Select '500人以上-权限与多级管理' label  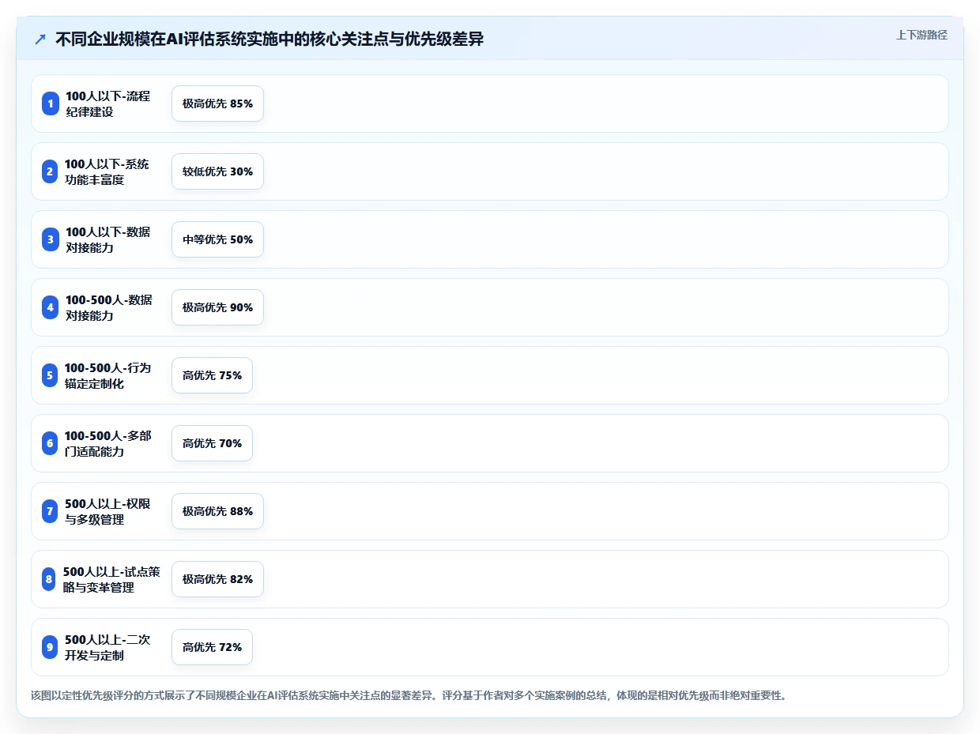pyautogui.click(x=108, y=511)
